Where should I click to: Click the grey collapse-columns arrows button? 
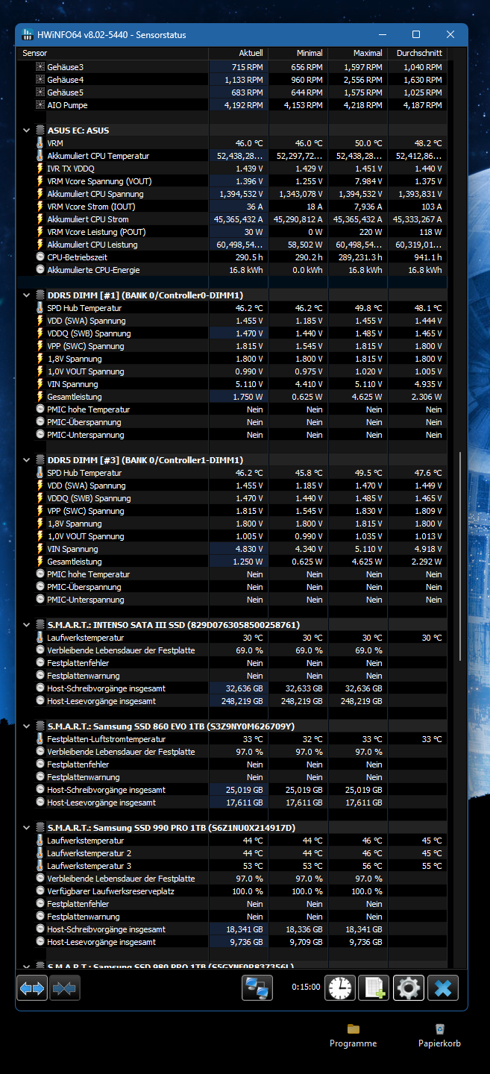(65, 988)
